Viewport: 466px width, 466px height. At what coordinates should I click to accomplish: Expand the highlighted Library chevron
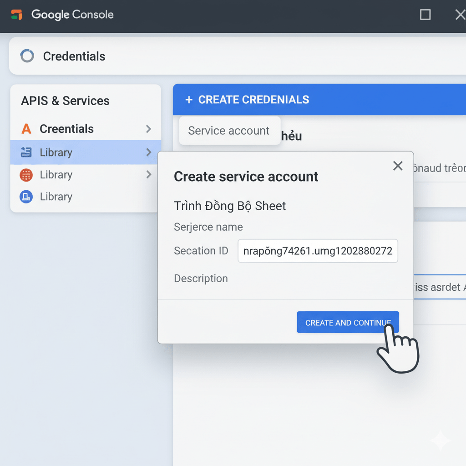[x=148, y=152]
